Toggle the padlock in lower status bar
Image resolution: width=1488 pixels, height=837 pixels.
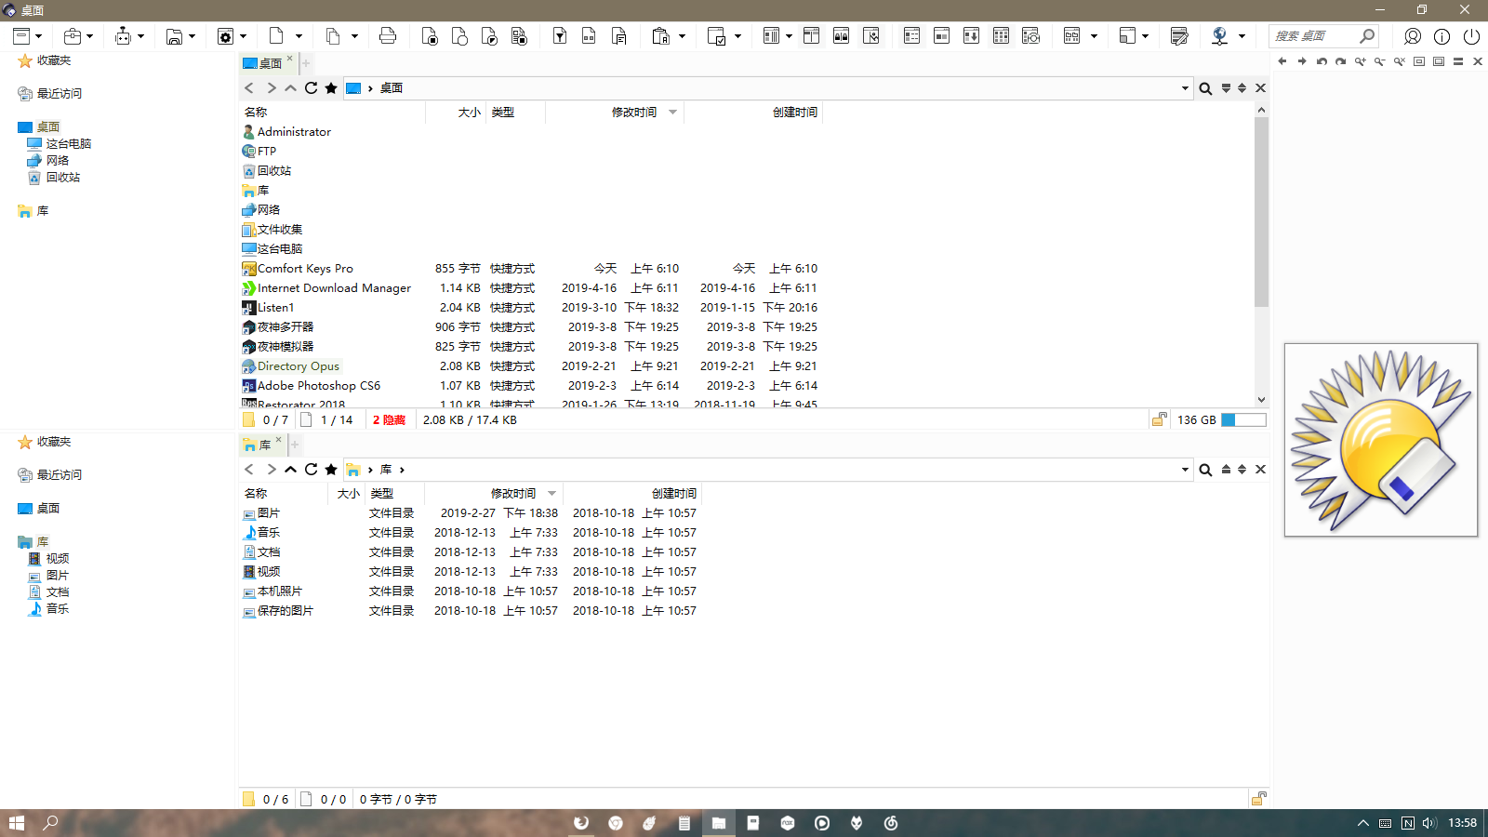point(1258,799)
